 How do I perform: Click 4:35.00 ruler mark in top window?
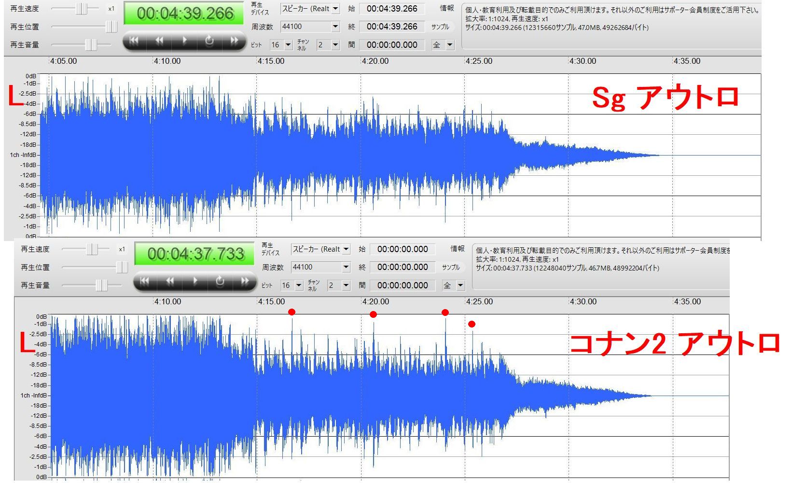click(687, 61)
